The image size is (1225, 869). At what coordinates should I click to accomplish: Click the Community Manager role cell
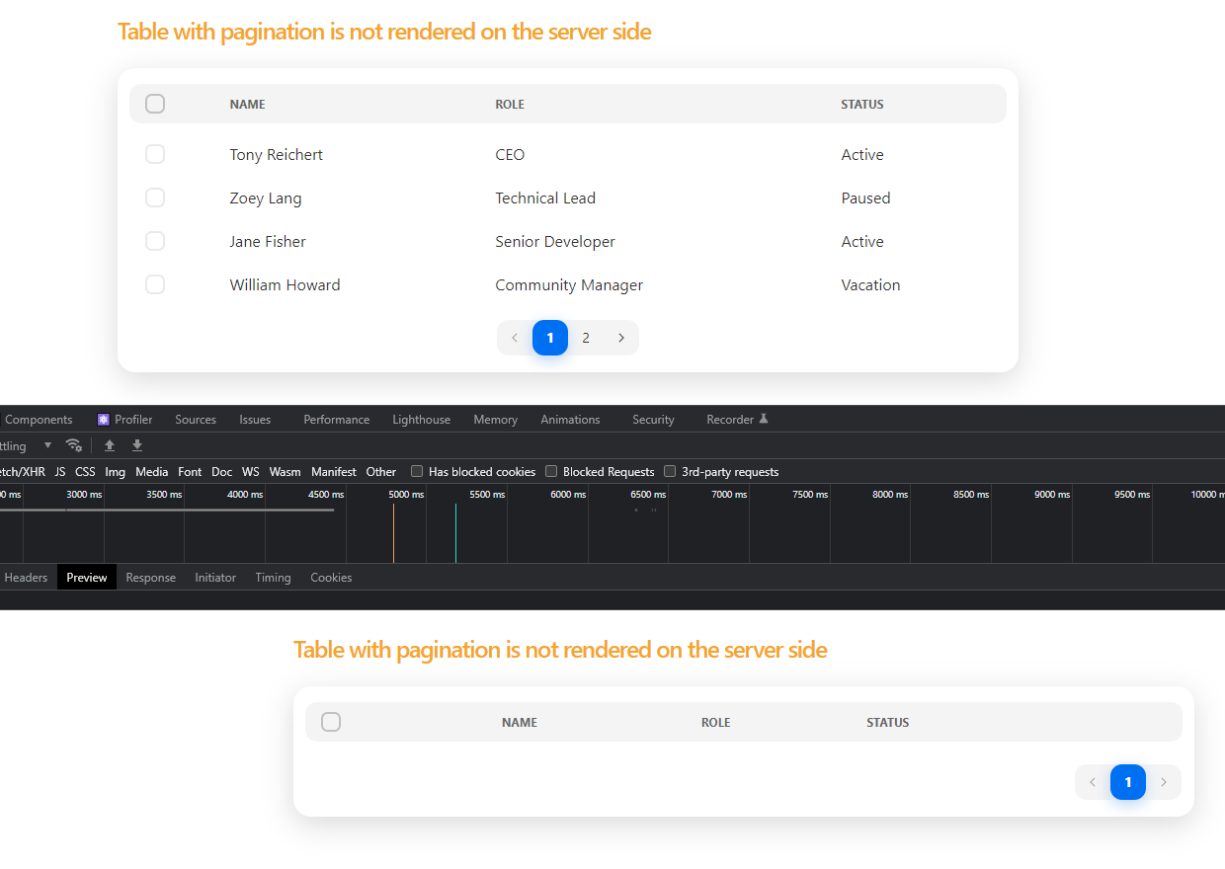(569, 284)
